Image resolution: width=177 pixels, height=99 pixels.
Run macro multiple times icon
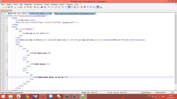coord(90,7)
